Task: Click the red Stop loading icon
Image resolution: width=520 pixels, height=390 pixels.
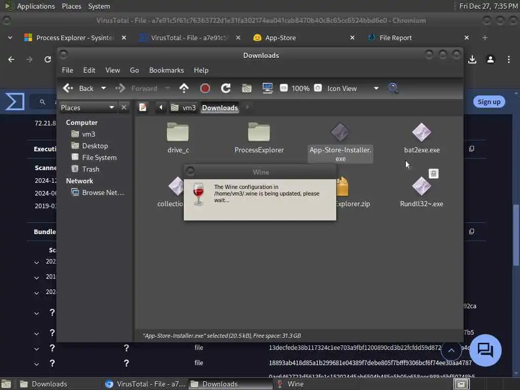Action: 205,88
